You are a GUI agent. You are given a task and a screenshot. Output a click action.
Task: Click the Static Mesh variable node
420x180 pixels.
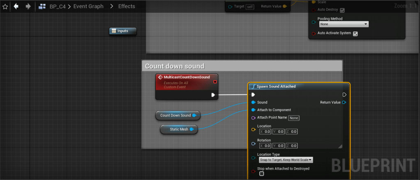pyautogui.click(x=179, y=130)
